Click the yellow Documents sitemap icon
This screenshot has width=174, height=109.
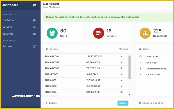tap(145, 33)
